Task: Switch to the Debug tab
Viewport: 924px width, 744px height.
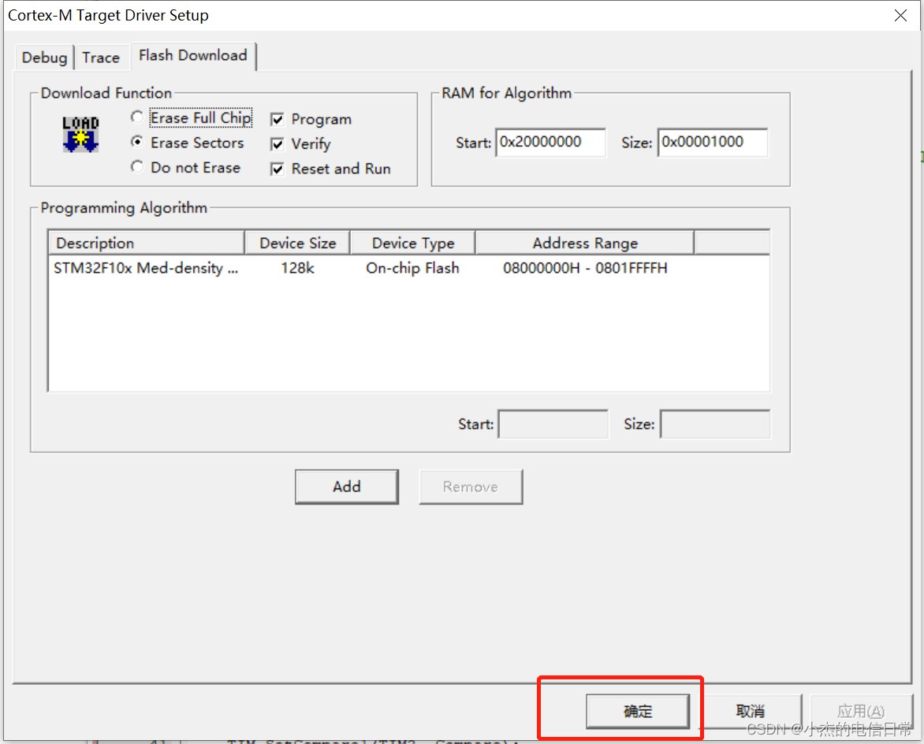Action: [x=43, y=57]
